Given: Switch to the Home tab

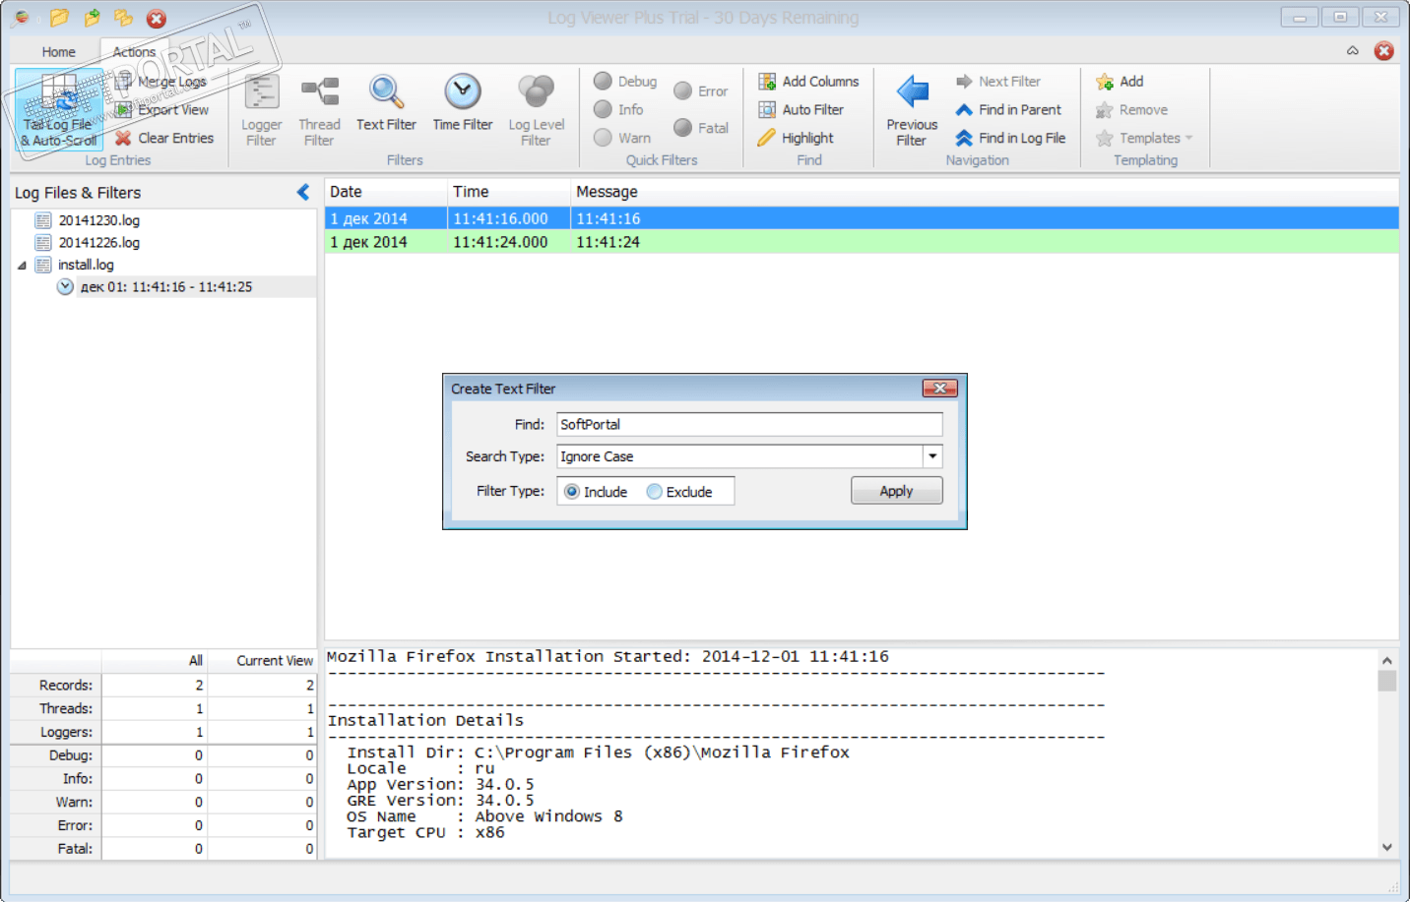Looking at the screenshot, I should click(x=58, y=52).
